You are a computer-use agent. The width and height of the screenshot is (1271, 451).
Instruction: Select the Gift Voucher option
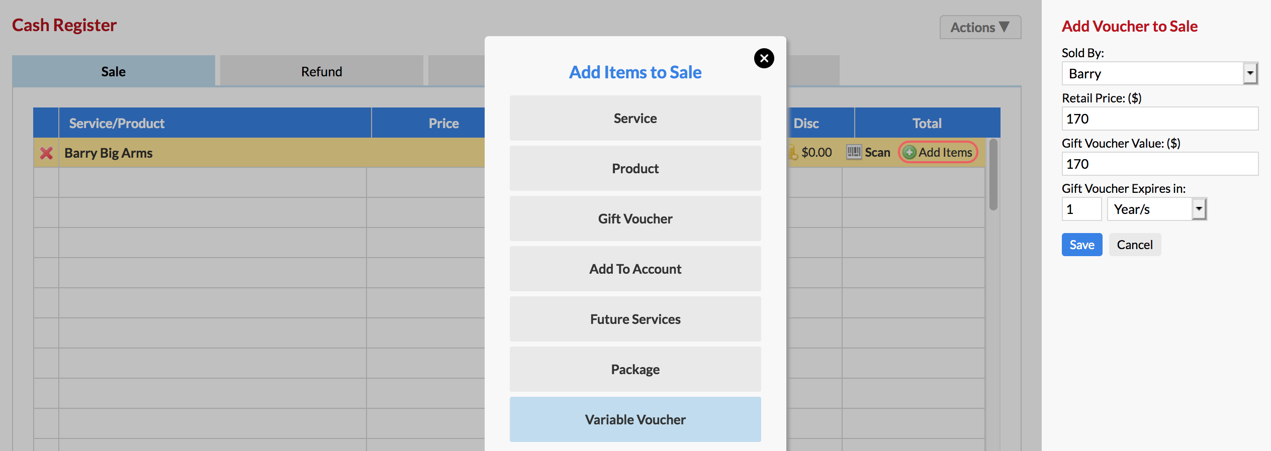tap(635, 218)
